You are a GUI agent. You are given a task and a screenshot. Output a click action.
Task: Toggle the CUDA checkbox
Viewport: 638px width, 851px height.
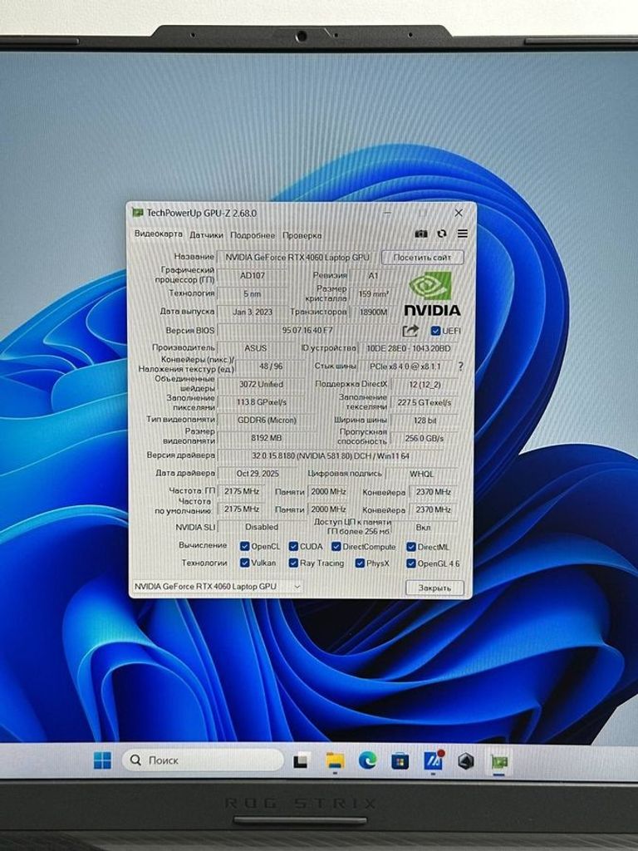[x=294, y=546]
